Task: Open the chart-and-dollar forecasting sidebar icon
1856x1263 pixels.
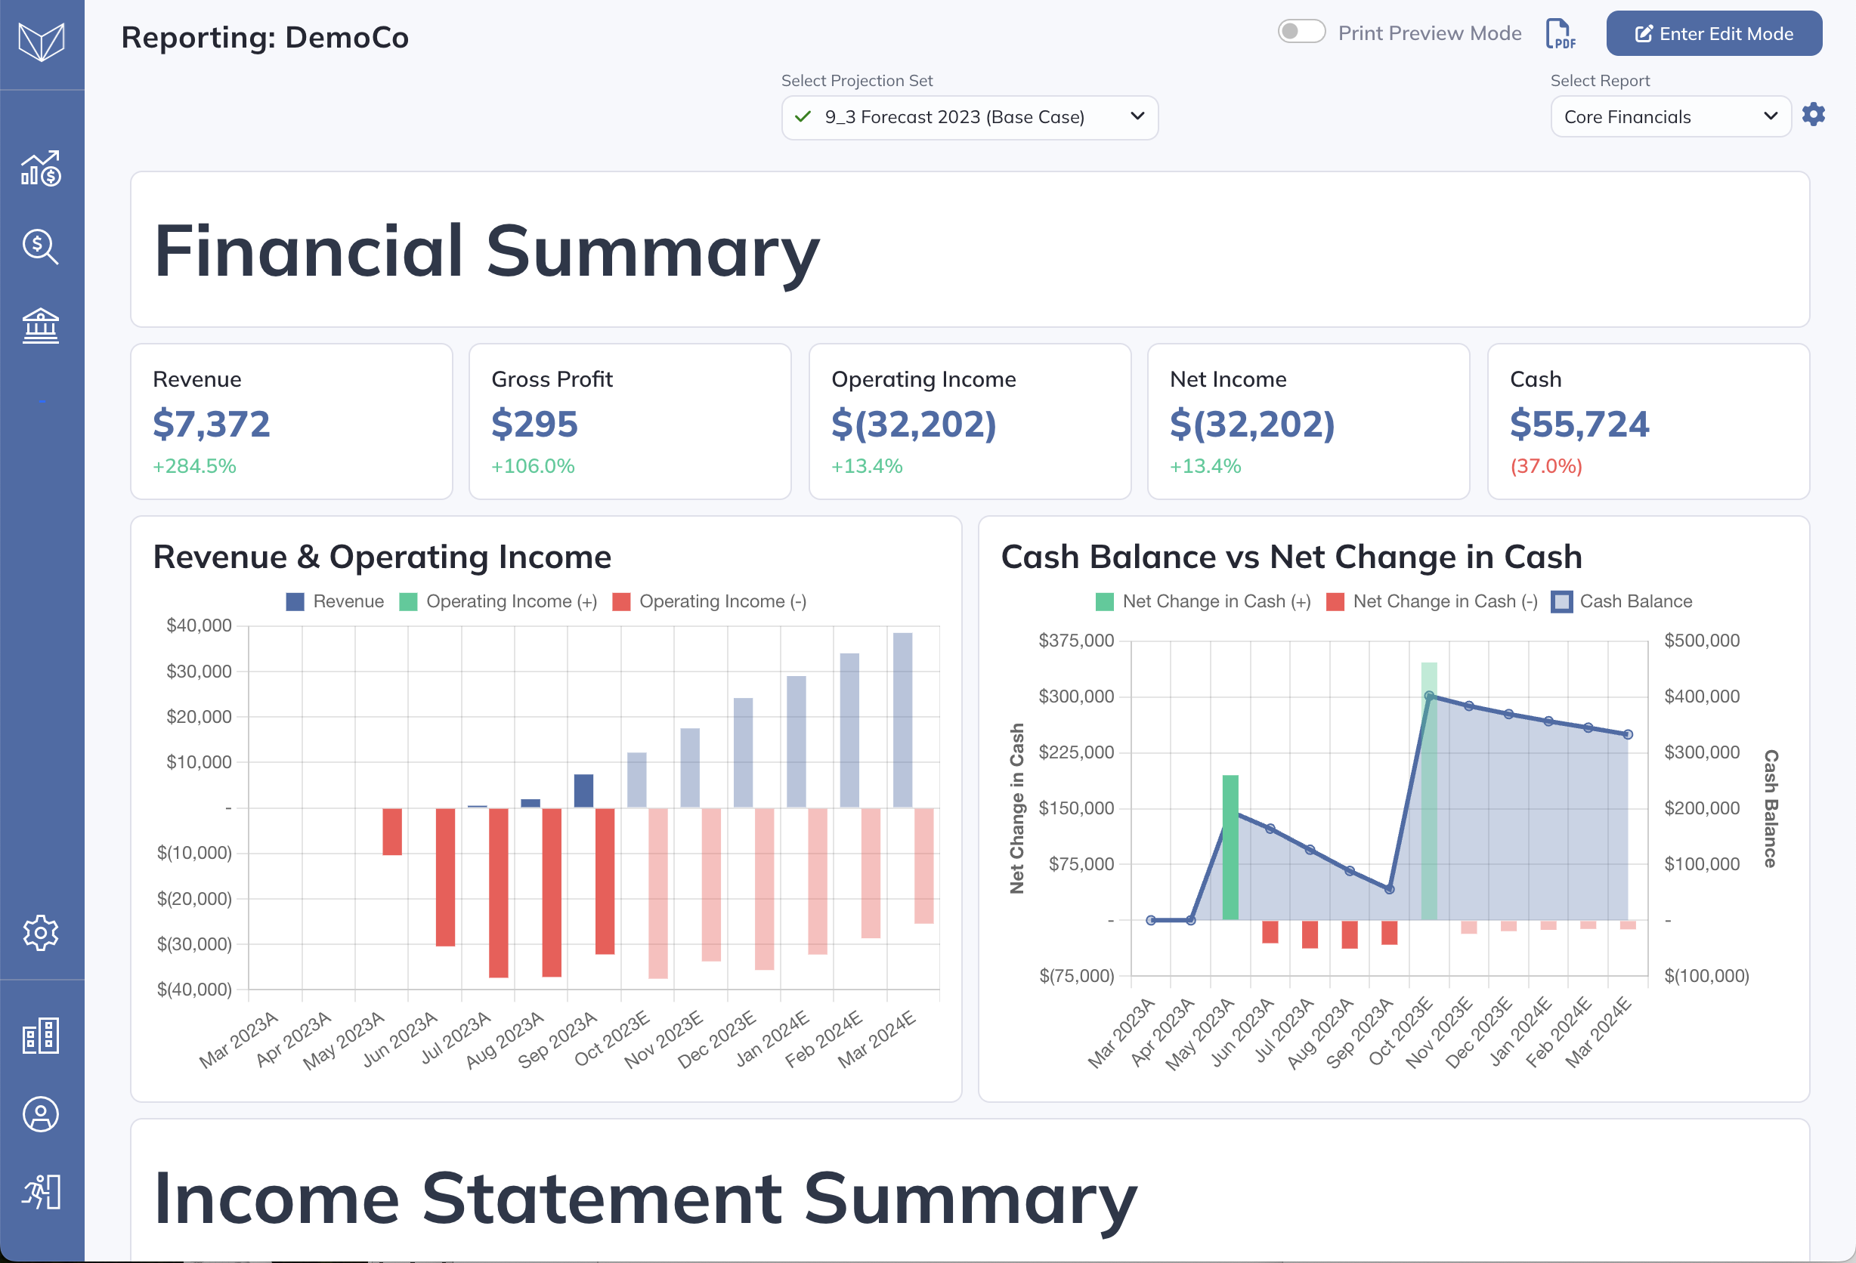Action: click(x=41, y=168)
